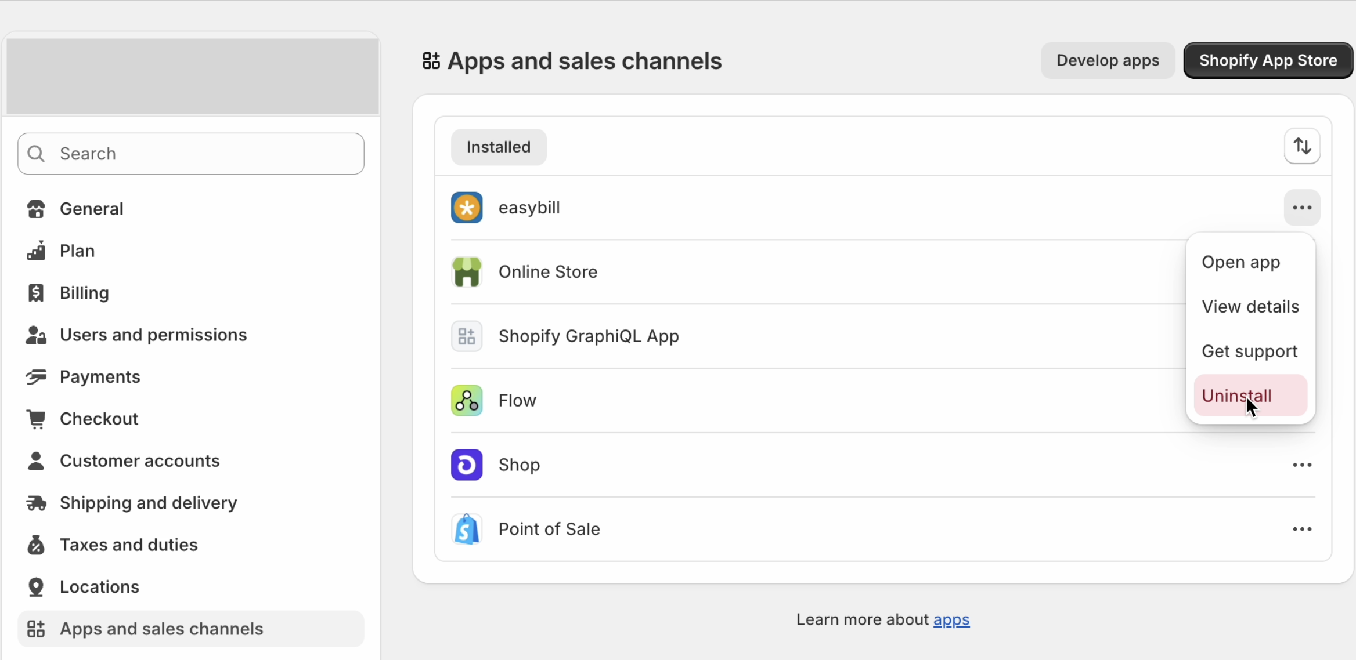Viewport: 1356px width, 660px height.
Task: Choose Get support from the menu
Action: pos(1250,351)
